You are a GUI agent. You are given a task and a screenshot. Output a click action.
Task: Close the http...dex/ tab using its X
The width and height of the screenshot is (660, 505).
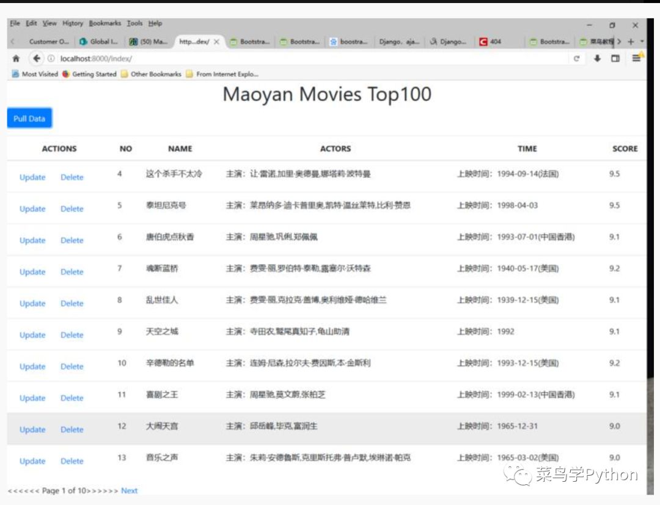pos(216,42)
